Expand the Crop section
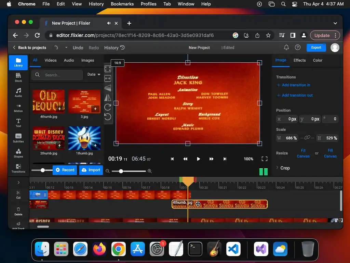The image size is (350, 263). [x=283, y=168]
